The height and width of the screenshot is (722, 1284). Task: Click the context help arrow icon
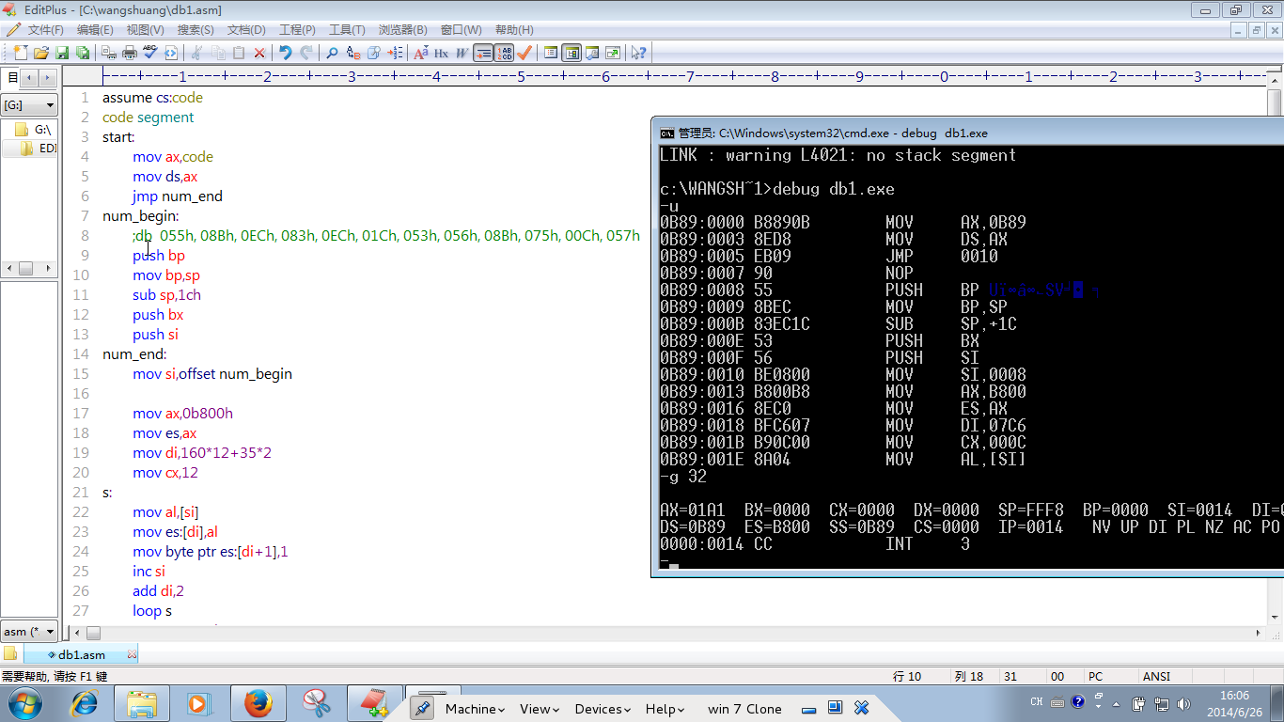pyautogui.click(x=639, y=53)
